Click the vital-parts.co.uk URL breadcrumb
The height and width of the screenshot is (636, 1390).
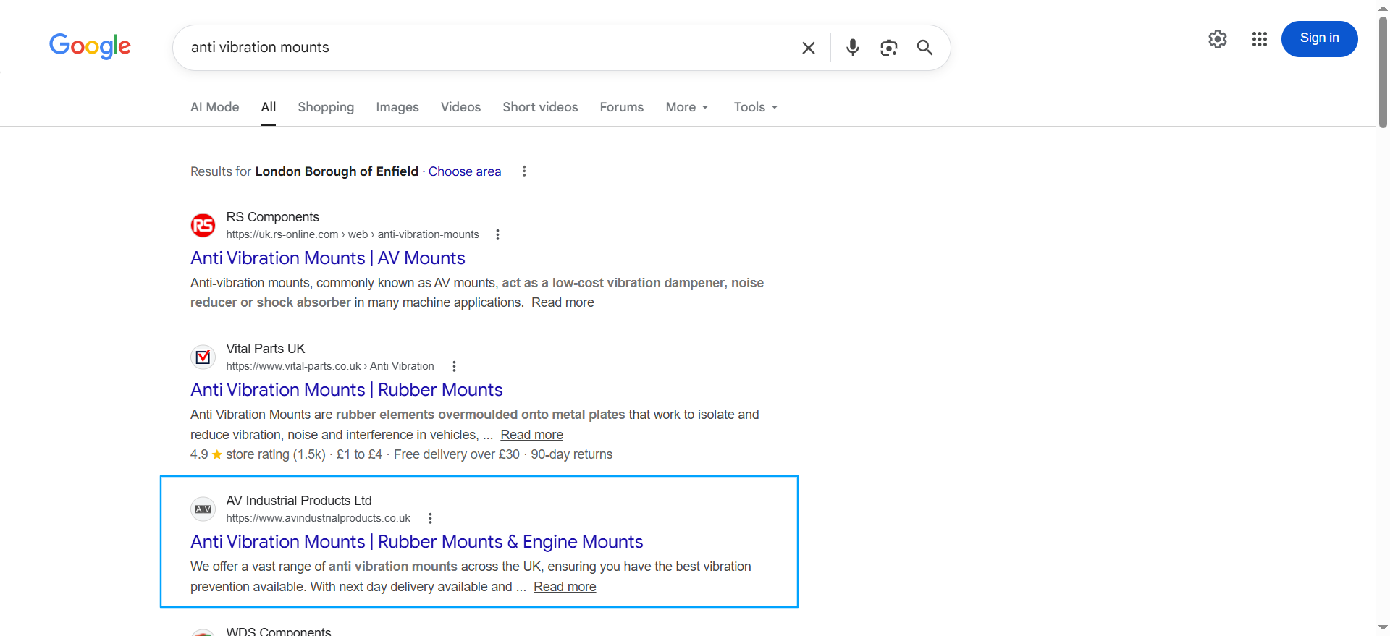pyautogui.click(x=330, y=366)
